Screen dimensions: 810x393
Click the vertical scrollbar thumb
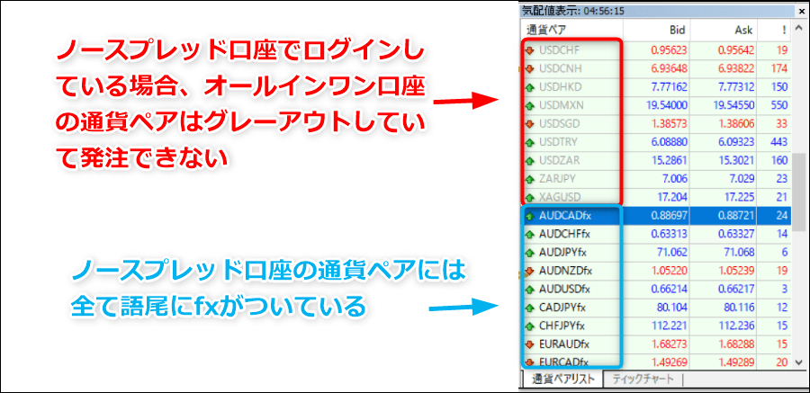(798, 191)
